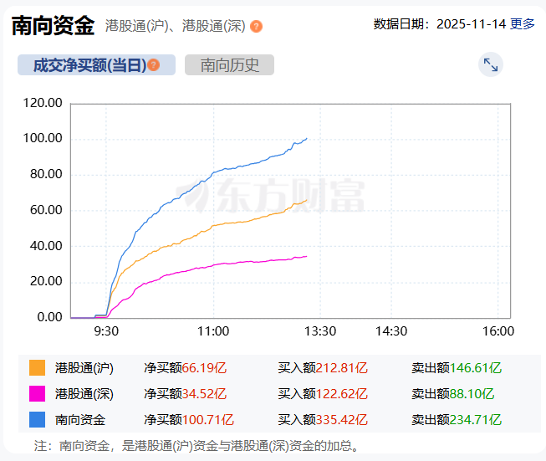The height and width of the screenshot is (461, 546).
Task: Click endpoint of magenta 港股通(深) line
Action: (x=306, y=257)
